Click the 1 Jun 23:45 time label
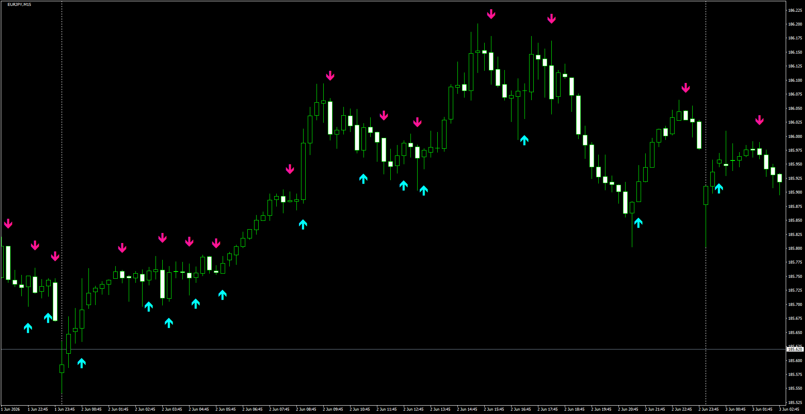Viewport: 805px width, 414px height. pyautogui.click(x=65, y=409)
